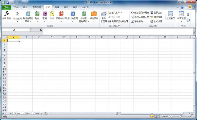Open Customize Quick Access Toolbar dropdown
197x120 pixels.
pos(23,3)
